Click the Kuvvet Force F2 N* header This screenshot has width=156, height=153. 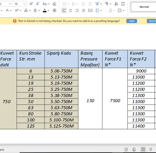(141, 59)
